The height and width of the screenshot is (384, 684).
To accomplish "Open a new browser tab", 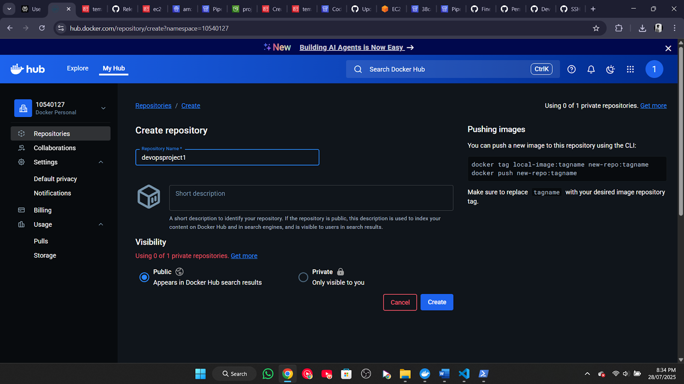I will point(593,9).
